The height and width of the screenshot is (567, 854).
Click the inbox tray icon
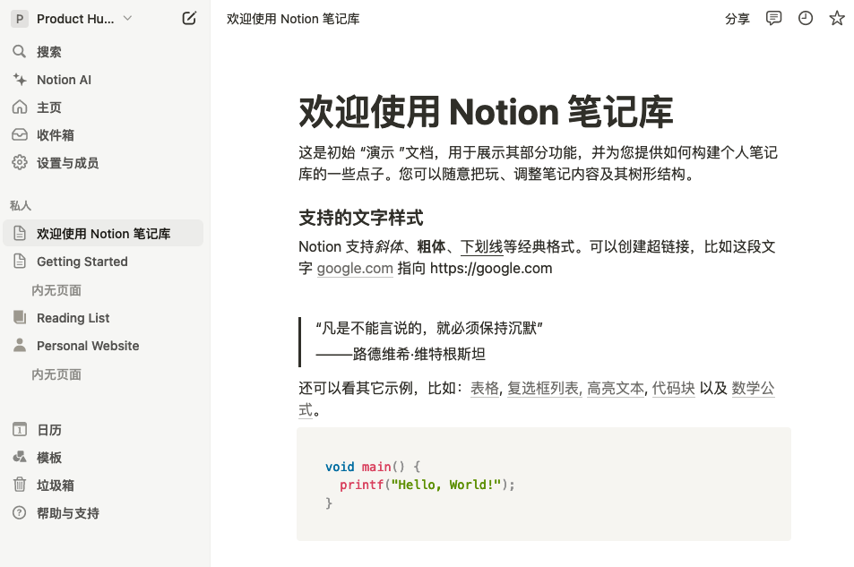[20, 134]
